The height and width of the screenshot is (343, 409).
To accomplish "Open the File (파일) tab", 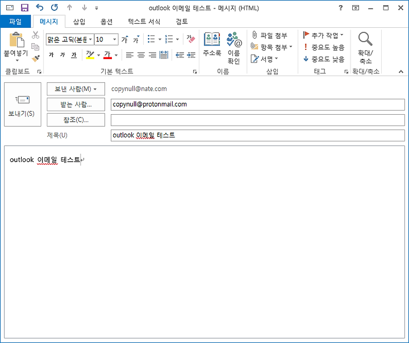I will [x=15, y=22].
